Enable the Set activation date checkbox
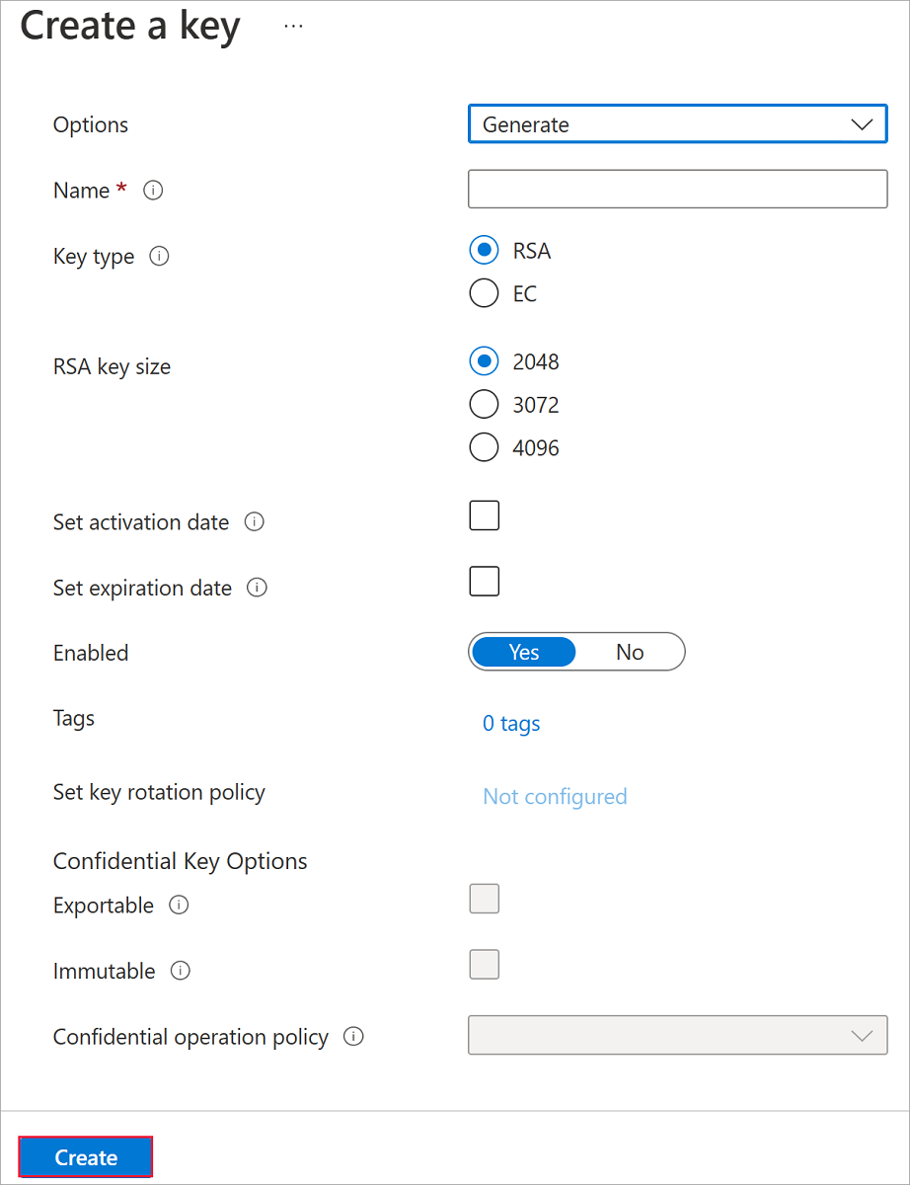Image resolution: width=910 pixels, height=1185 pixels. click(484, 515)
